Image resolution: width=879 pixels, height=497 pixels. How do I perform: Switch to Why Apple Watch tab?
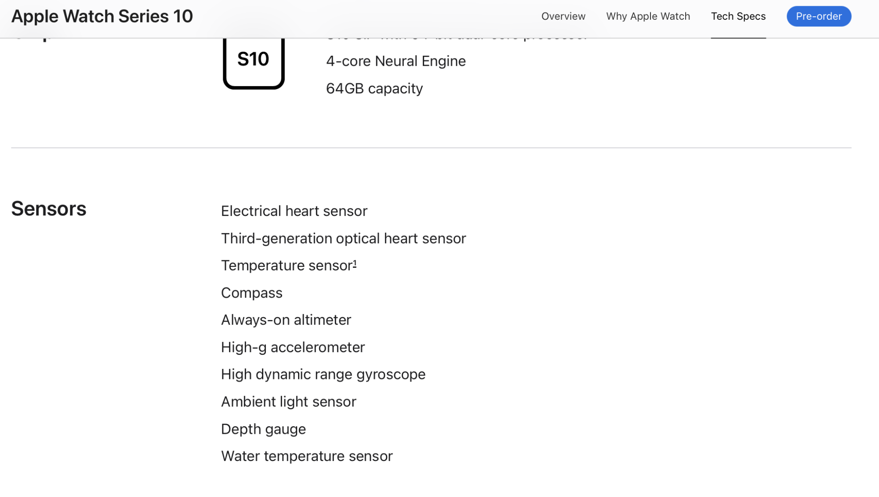[648, 16]
